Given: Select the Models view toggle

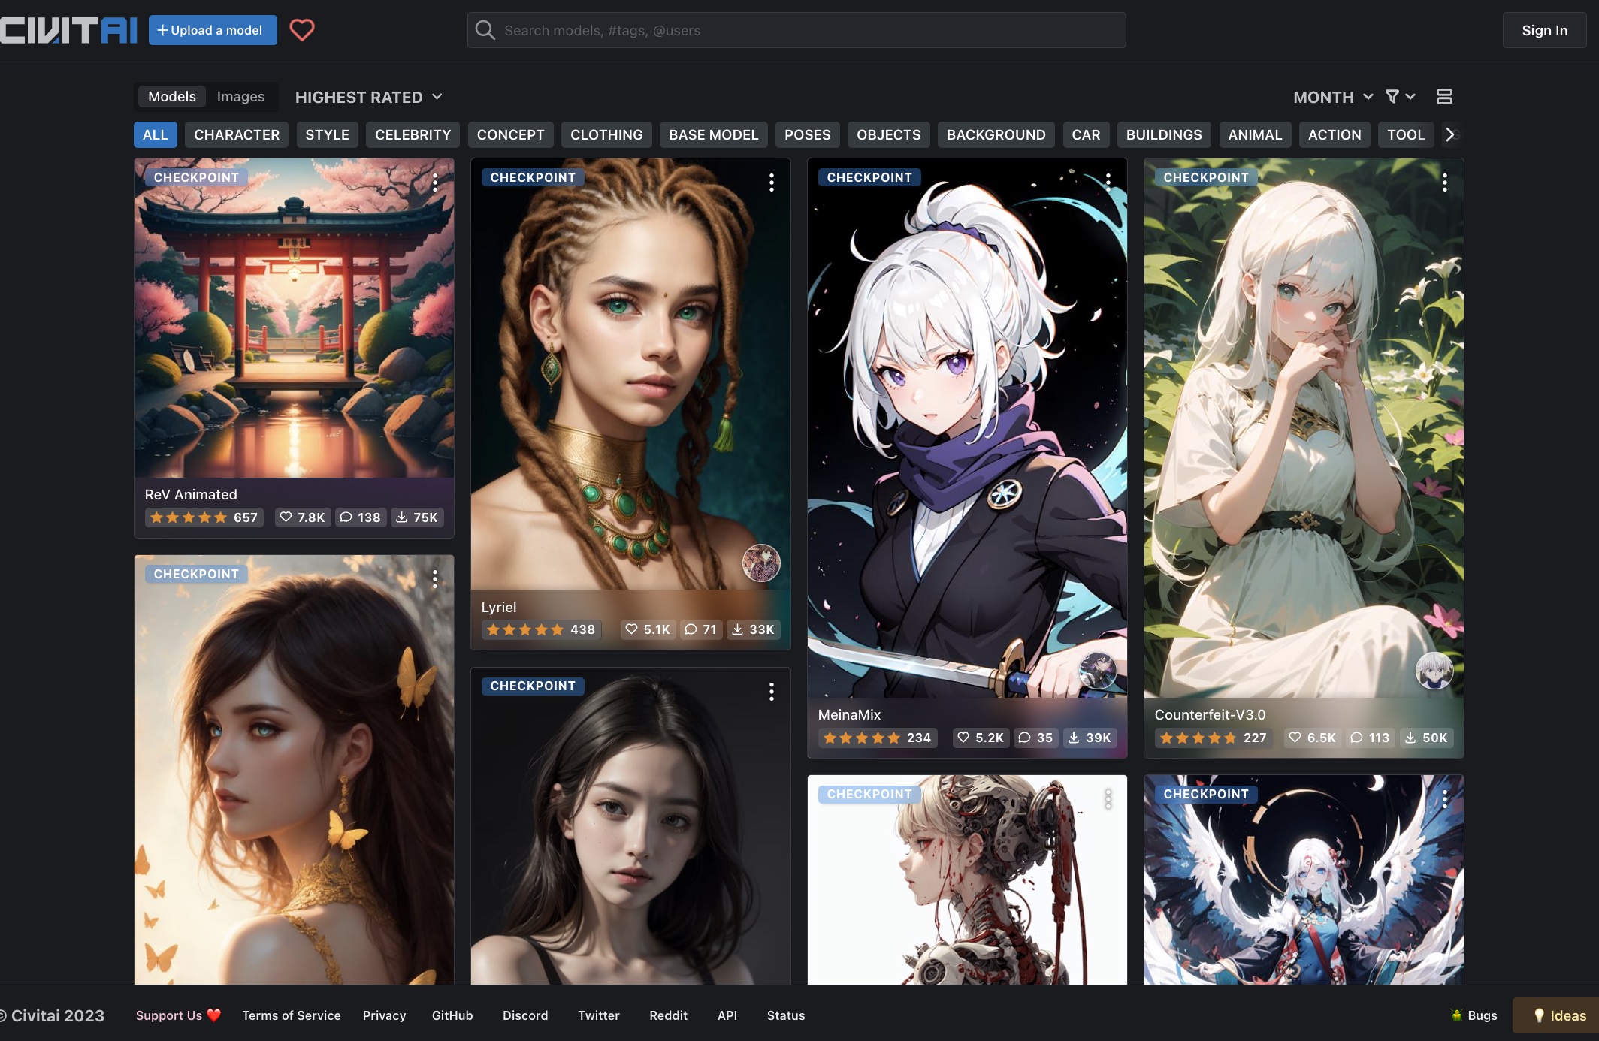Looking at the screenshot, I should coord(171,97).
